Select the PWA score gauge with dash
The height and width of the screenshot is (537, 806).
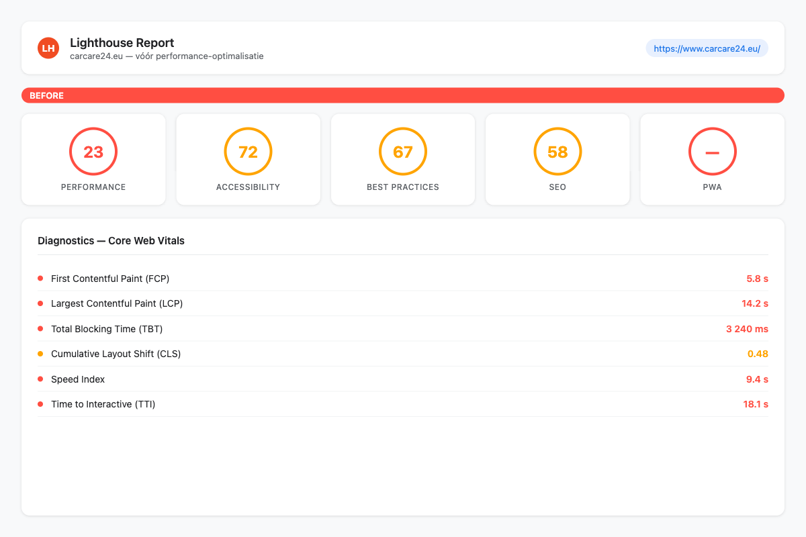[x=713, y=152]
